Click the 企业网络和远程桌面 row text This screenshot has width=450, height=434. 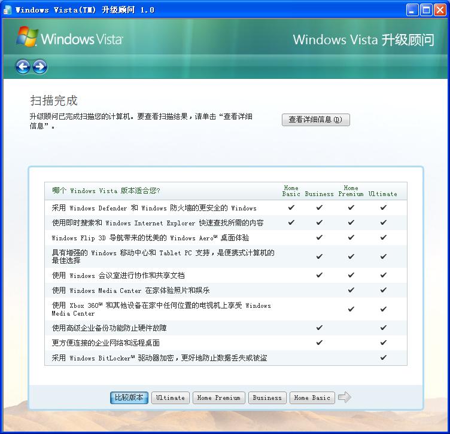tap(105, 343)
